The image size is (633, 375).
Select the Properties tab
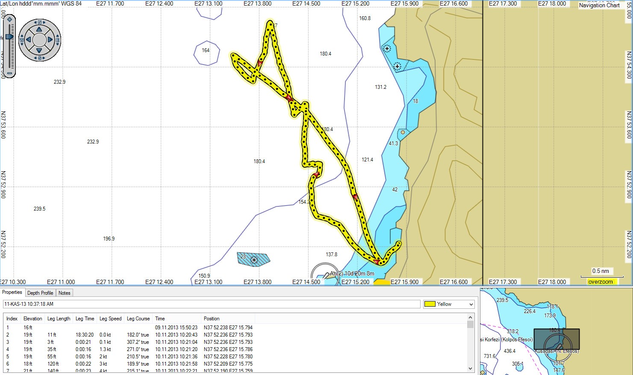12,293
